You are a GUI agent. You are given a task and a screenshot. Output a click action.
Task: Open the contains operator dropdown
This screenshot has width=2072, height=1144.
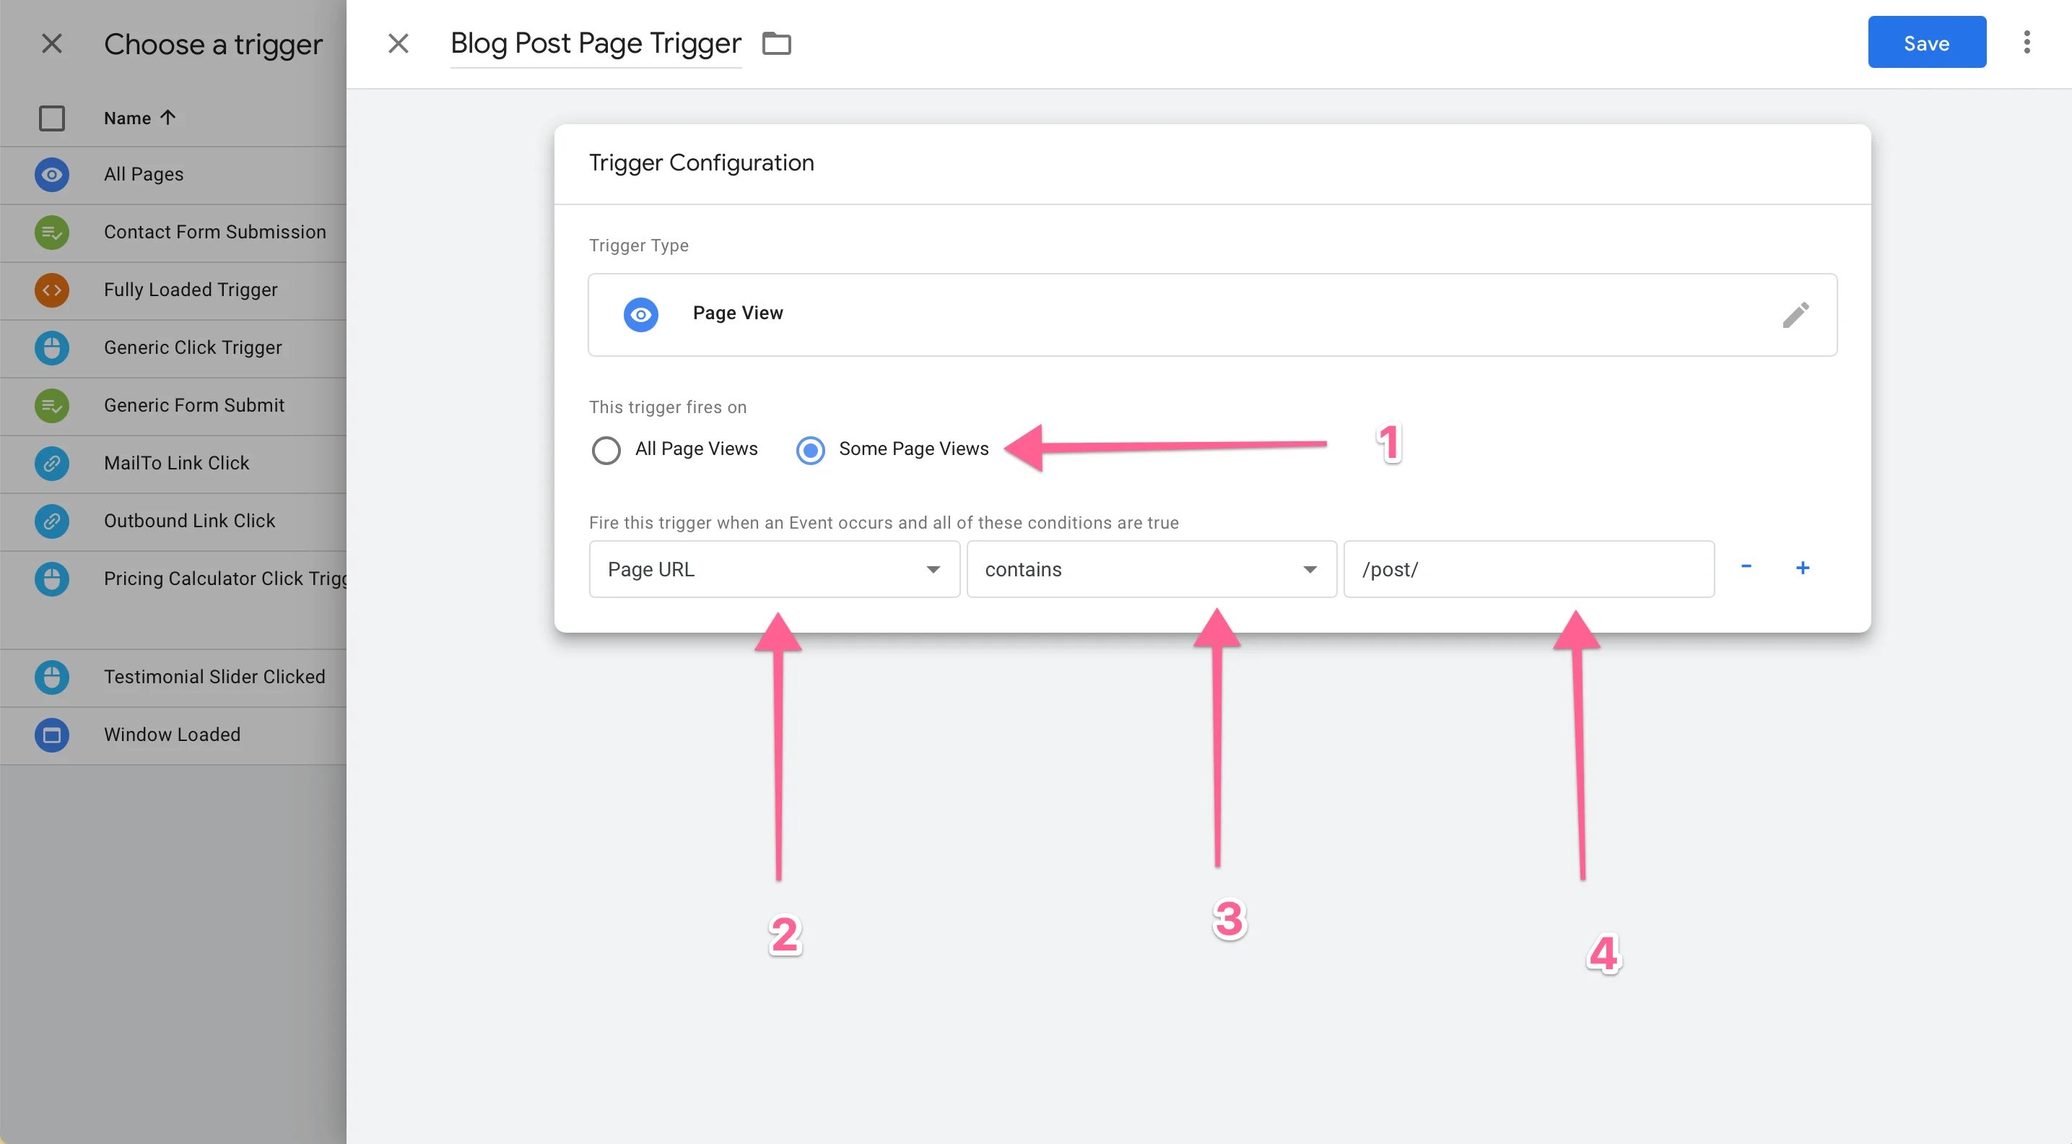tap(1150, 570)
